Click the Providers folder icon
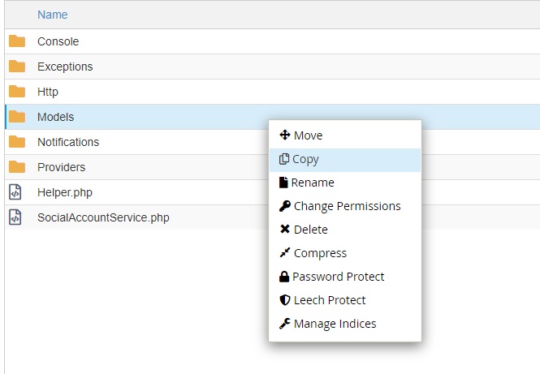The image size is (540, 374). coord(17,167)
